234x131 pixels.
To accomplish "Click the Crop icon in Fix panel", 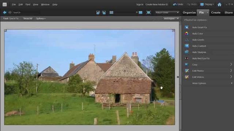I will [x=186, y=65].
